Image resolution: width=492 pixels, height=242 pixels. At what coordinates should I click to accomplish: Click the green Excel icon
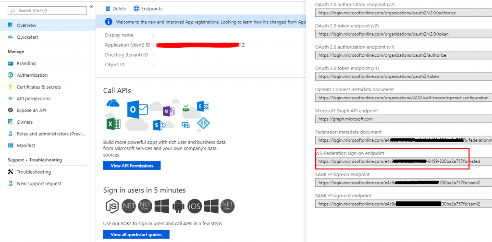pyautogui.click(x=113, y=124)
